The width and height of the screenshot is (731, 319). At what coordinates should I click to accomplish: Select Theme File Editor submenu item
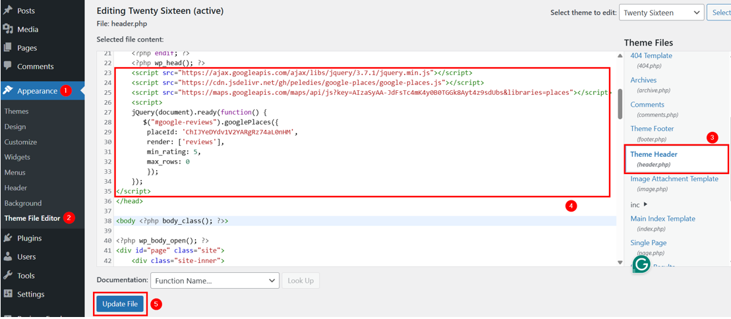[x=32, y=217]
